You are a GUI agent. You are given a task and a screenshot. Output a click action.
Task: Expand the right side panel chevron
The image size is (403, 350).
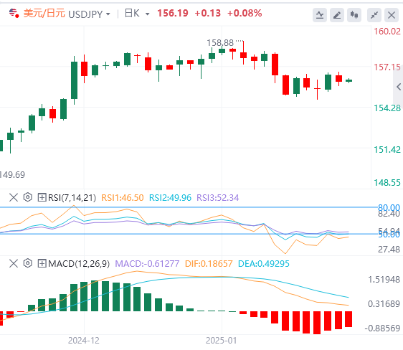pyautogui.click(x=399, y=87)
